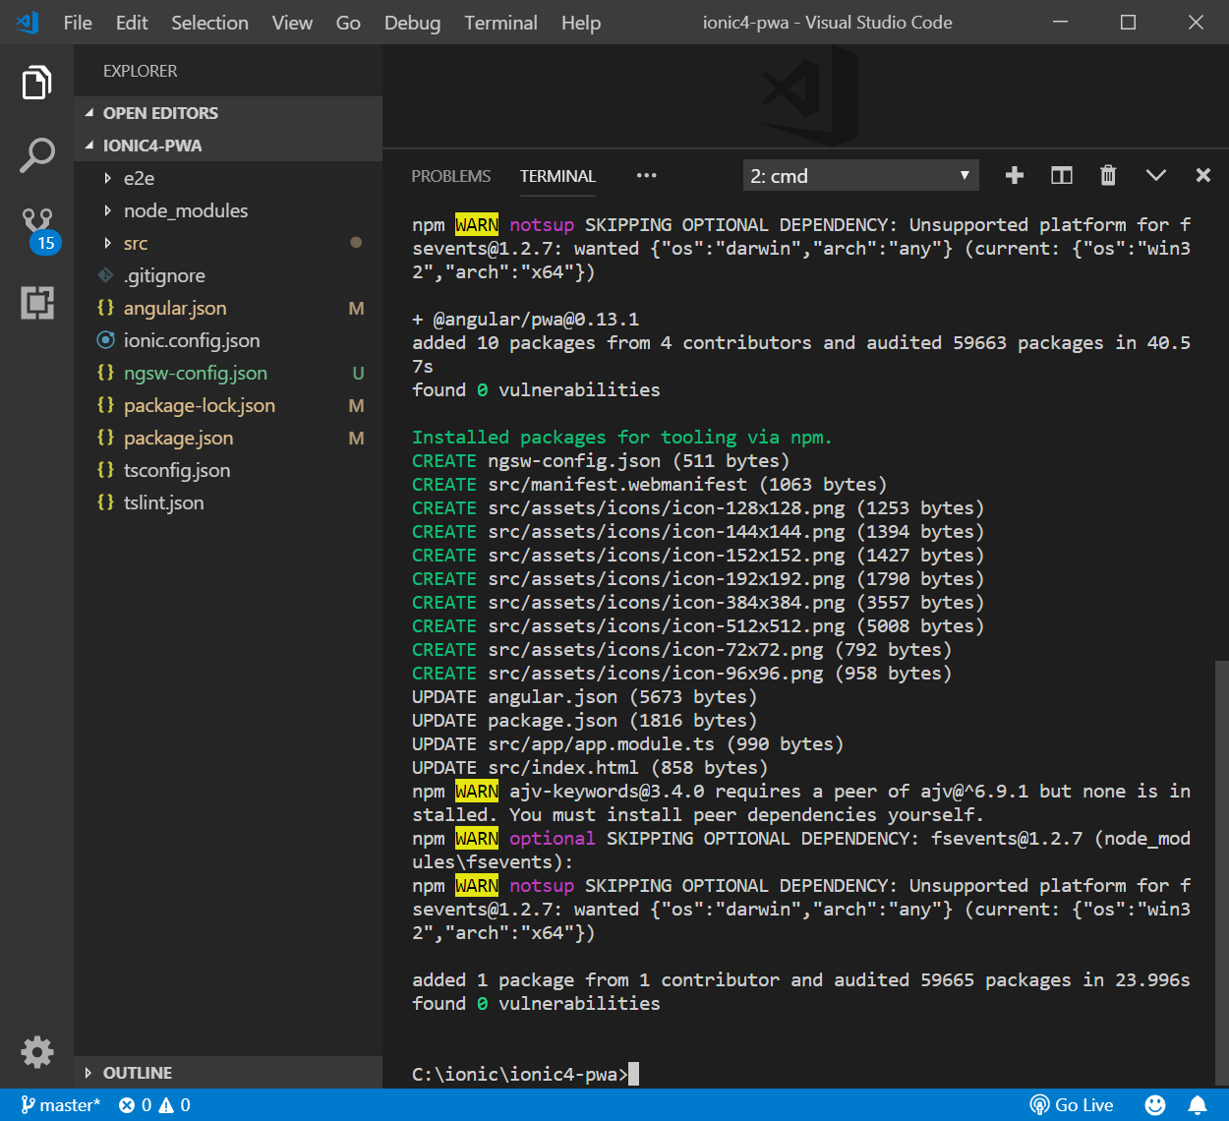Screen dimensions: 1229x1121
Task: Open tsconfig.json file
Action: coord(228,470)
